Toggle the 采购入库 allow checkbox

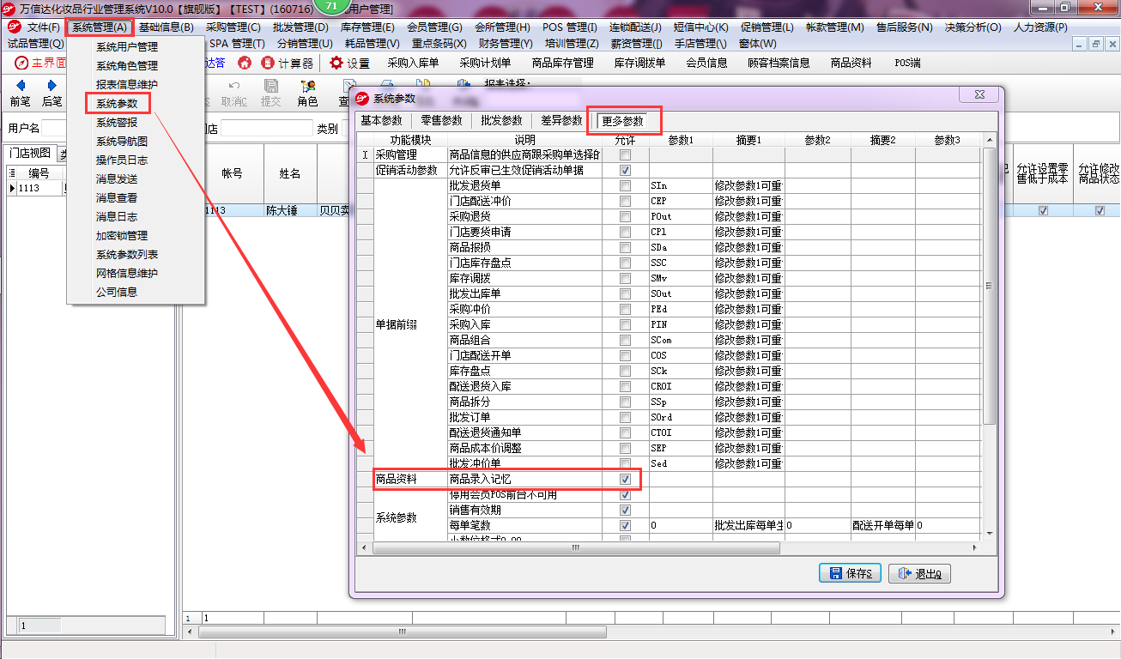[626, 324]
